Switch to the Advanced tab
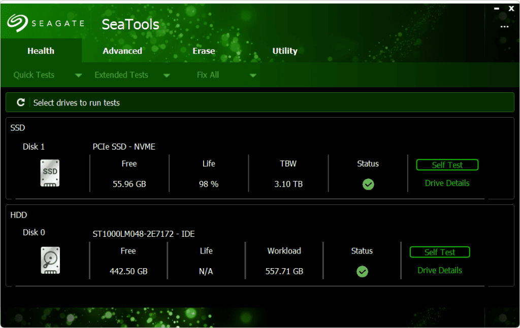The height and width of the screenshot is (328, 520). pos(122,51)
